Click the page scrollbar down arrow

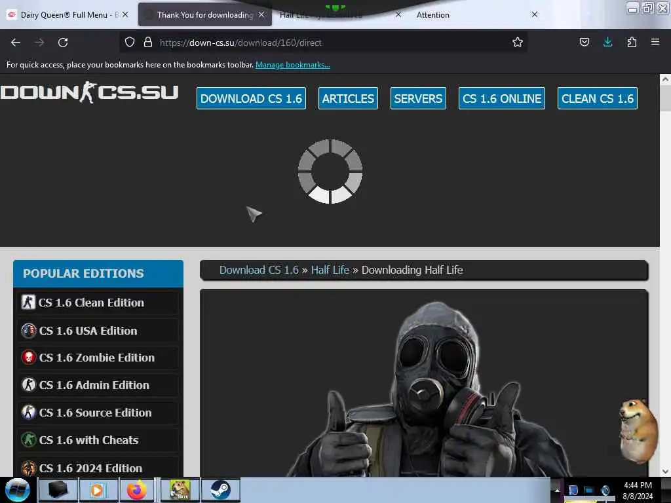click(x=665, y=472)
